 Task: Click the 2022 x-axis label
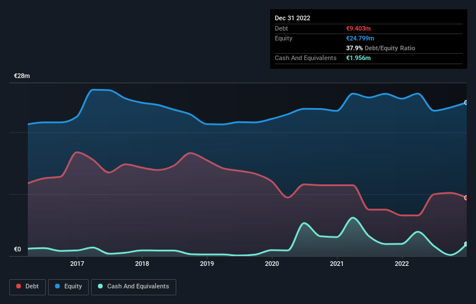[402, 264]
